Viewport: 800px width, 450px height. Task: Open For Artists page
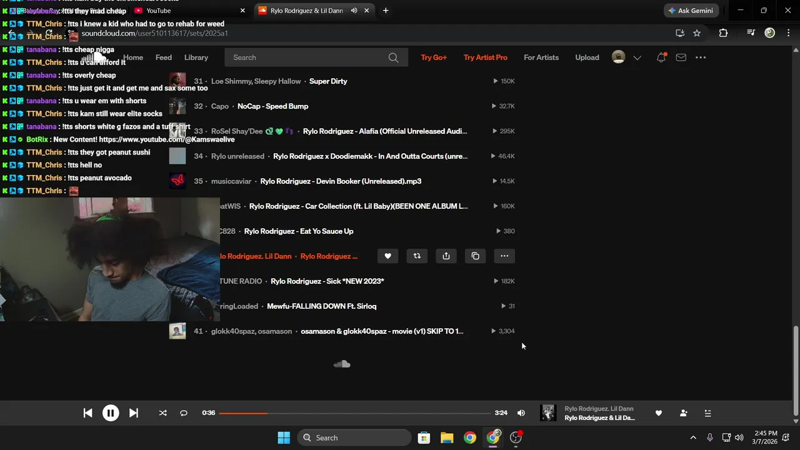[541, 57]
